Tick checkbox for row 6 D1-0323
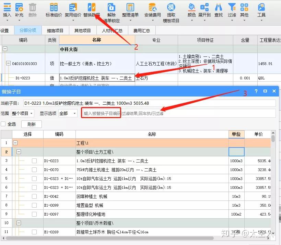 click(x=34, y=188)
